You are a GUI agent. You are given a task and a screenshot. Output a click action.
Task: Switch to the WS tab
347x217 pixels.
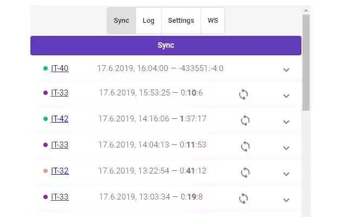213,21
